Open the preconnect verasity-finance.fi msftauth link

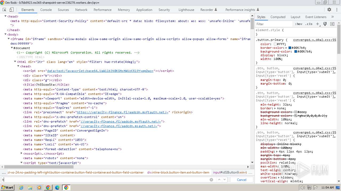coord(123,112)
